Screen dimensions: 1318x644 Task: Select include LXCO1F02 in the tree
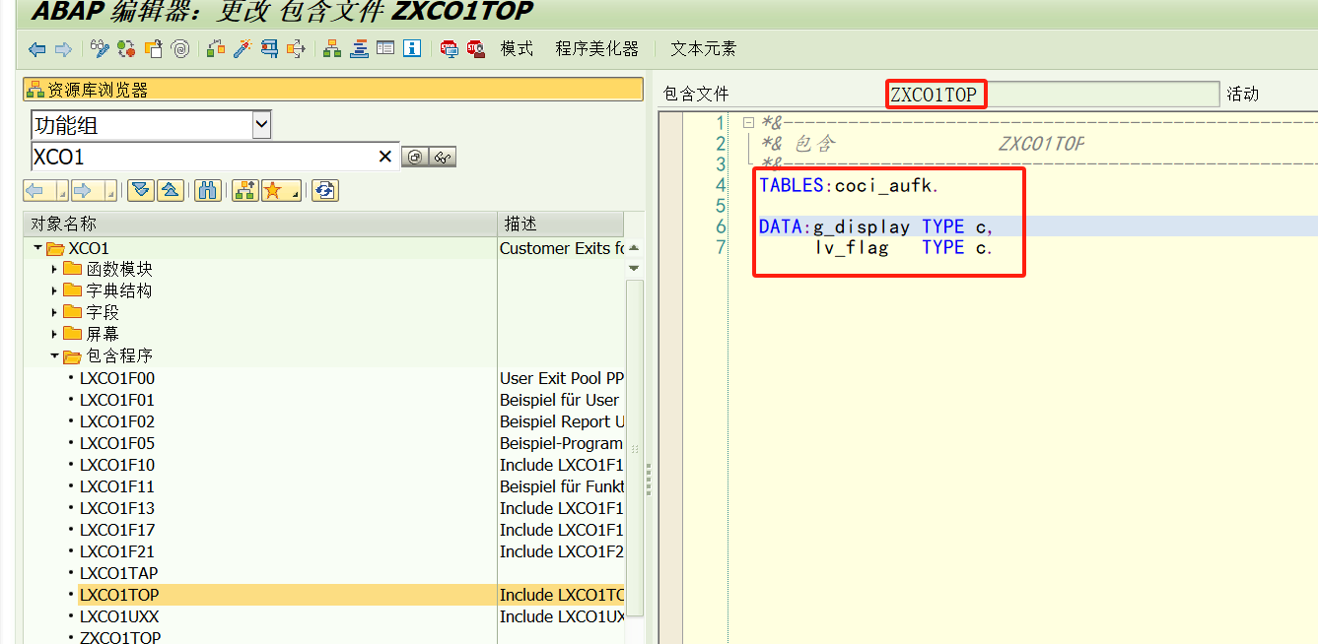click(x=117, y=421)
